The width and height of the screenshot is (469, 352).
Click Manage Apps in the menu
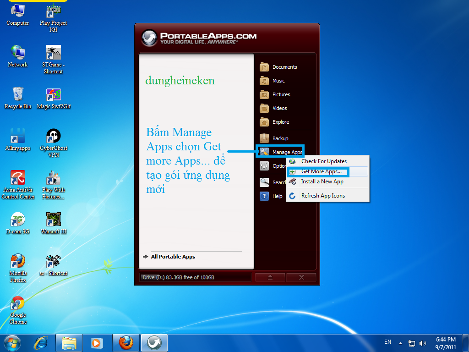point(281,152)
